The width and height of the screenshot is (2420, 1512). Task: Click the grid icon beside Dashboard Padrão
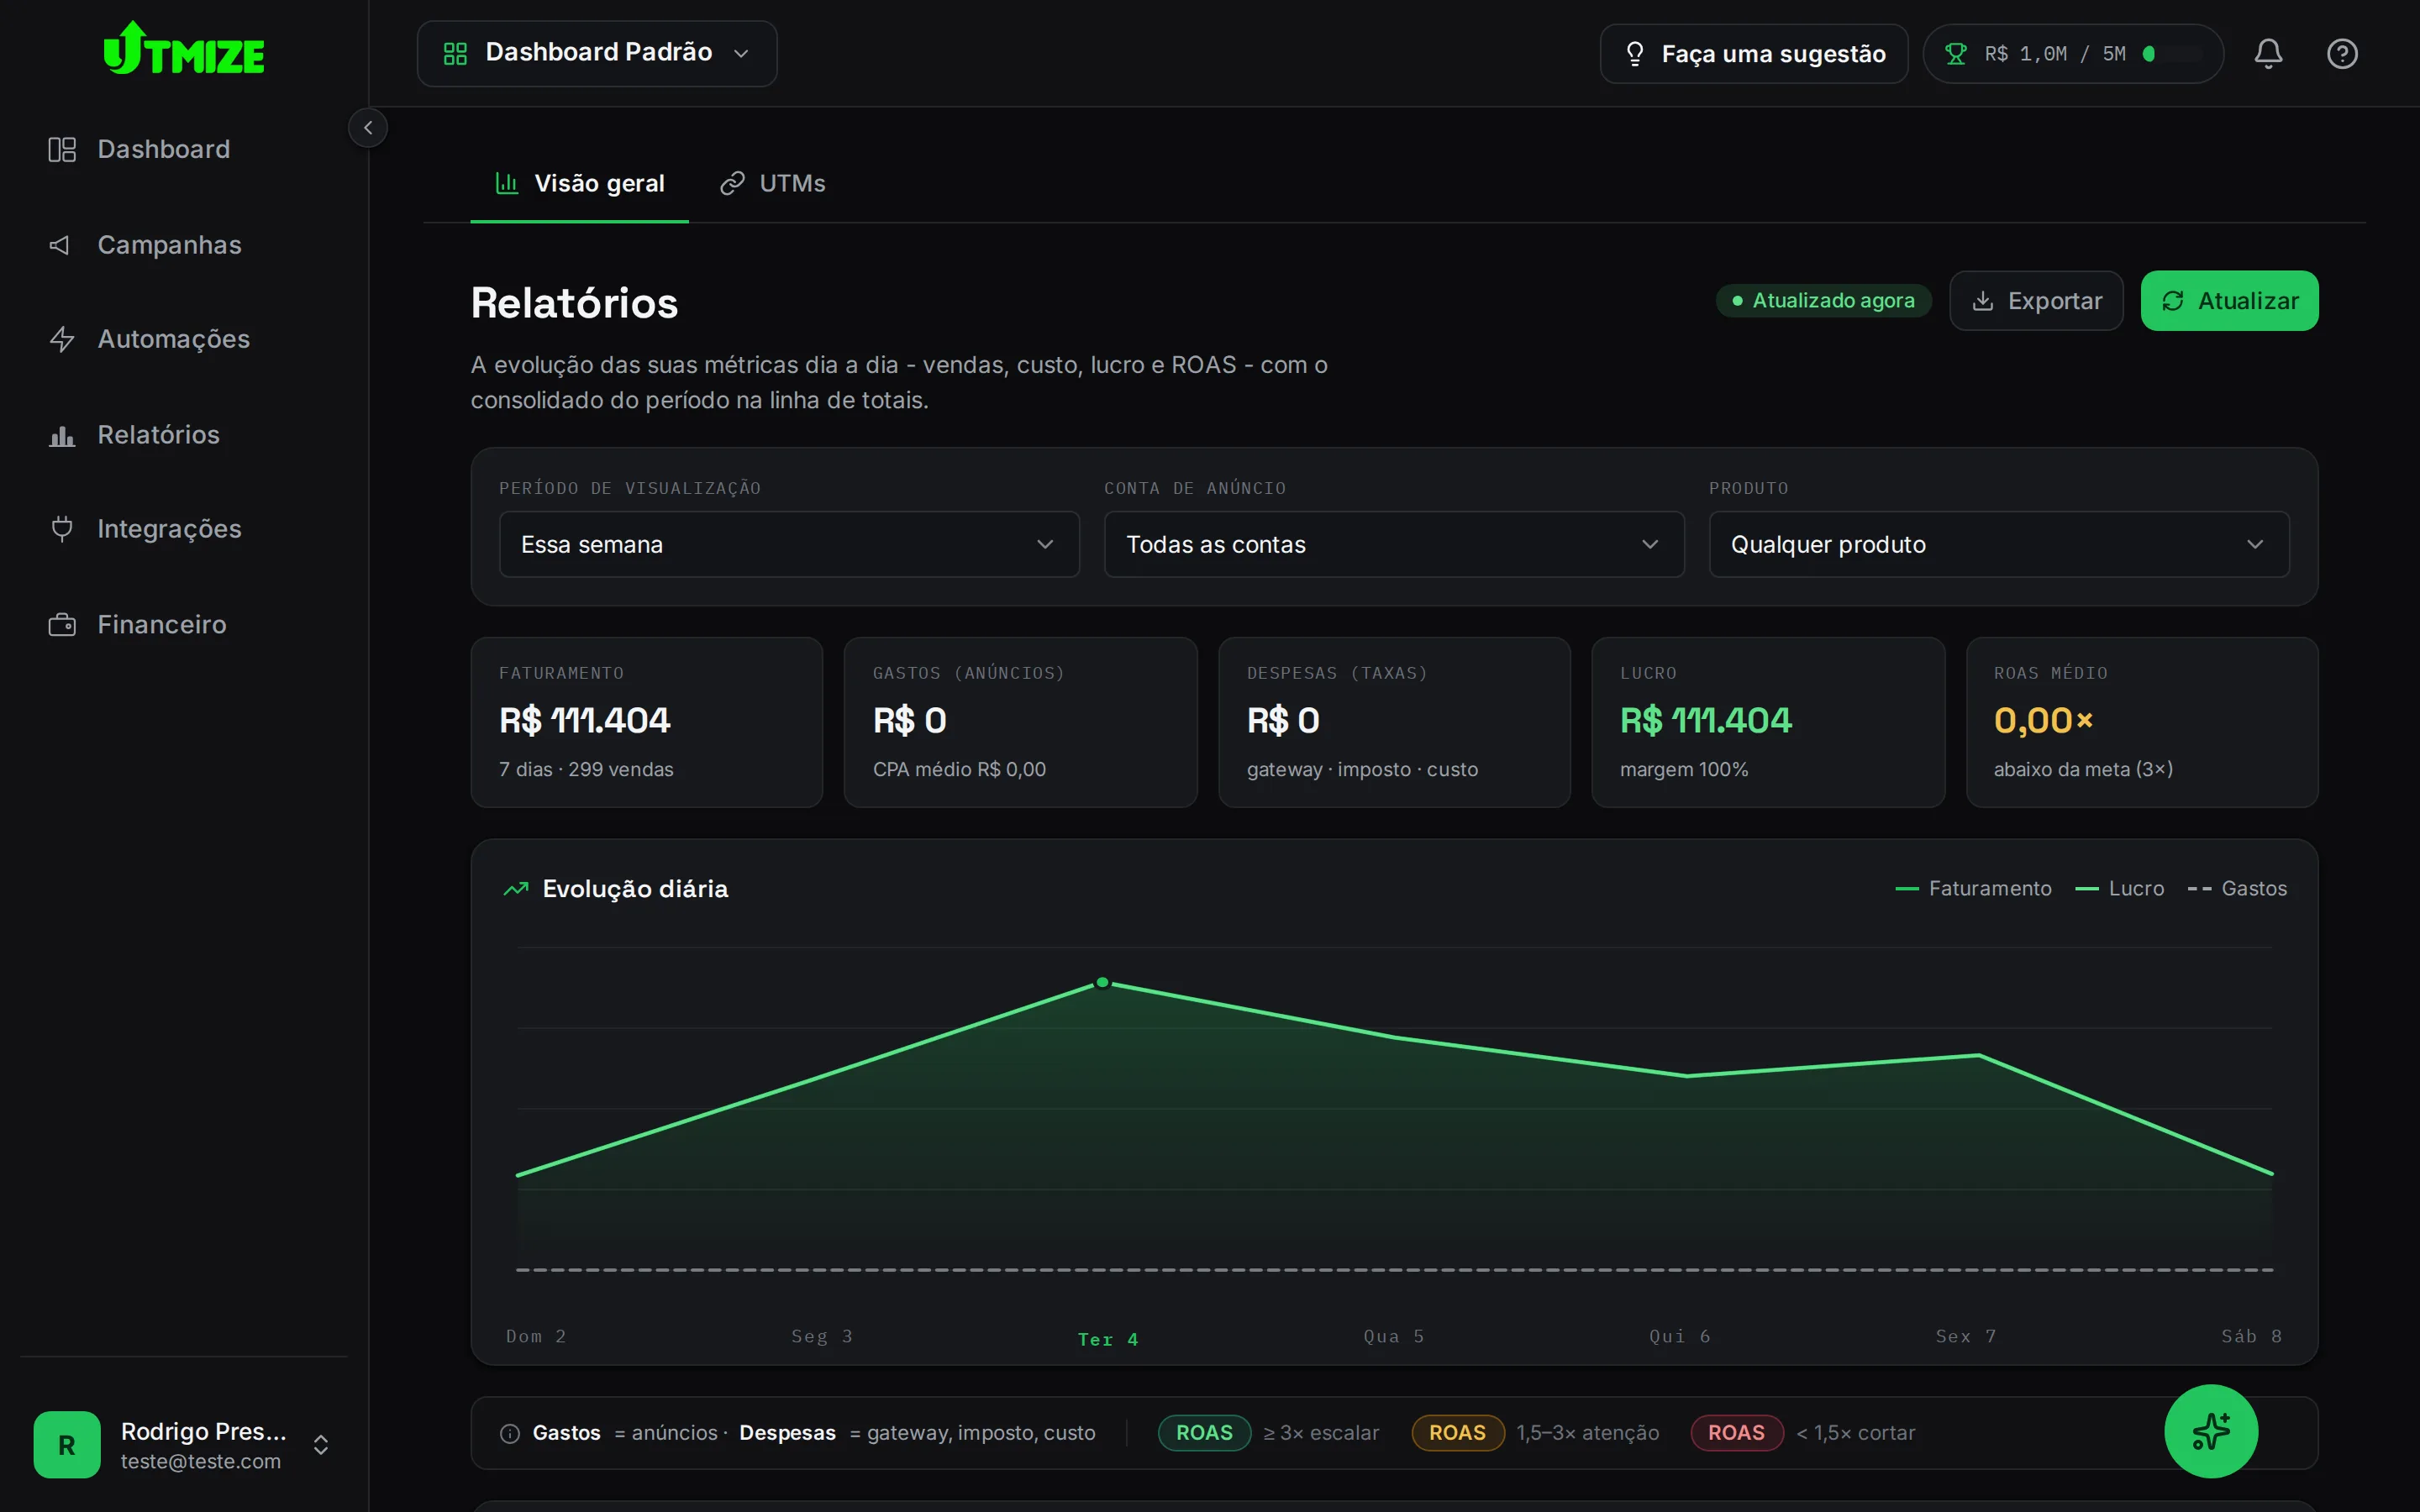[456, 53]
